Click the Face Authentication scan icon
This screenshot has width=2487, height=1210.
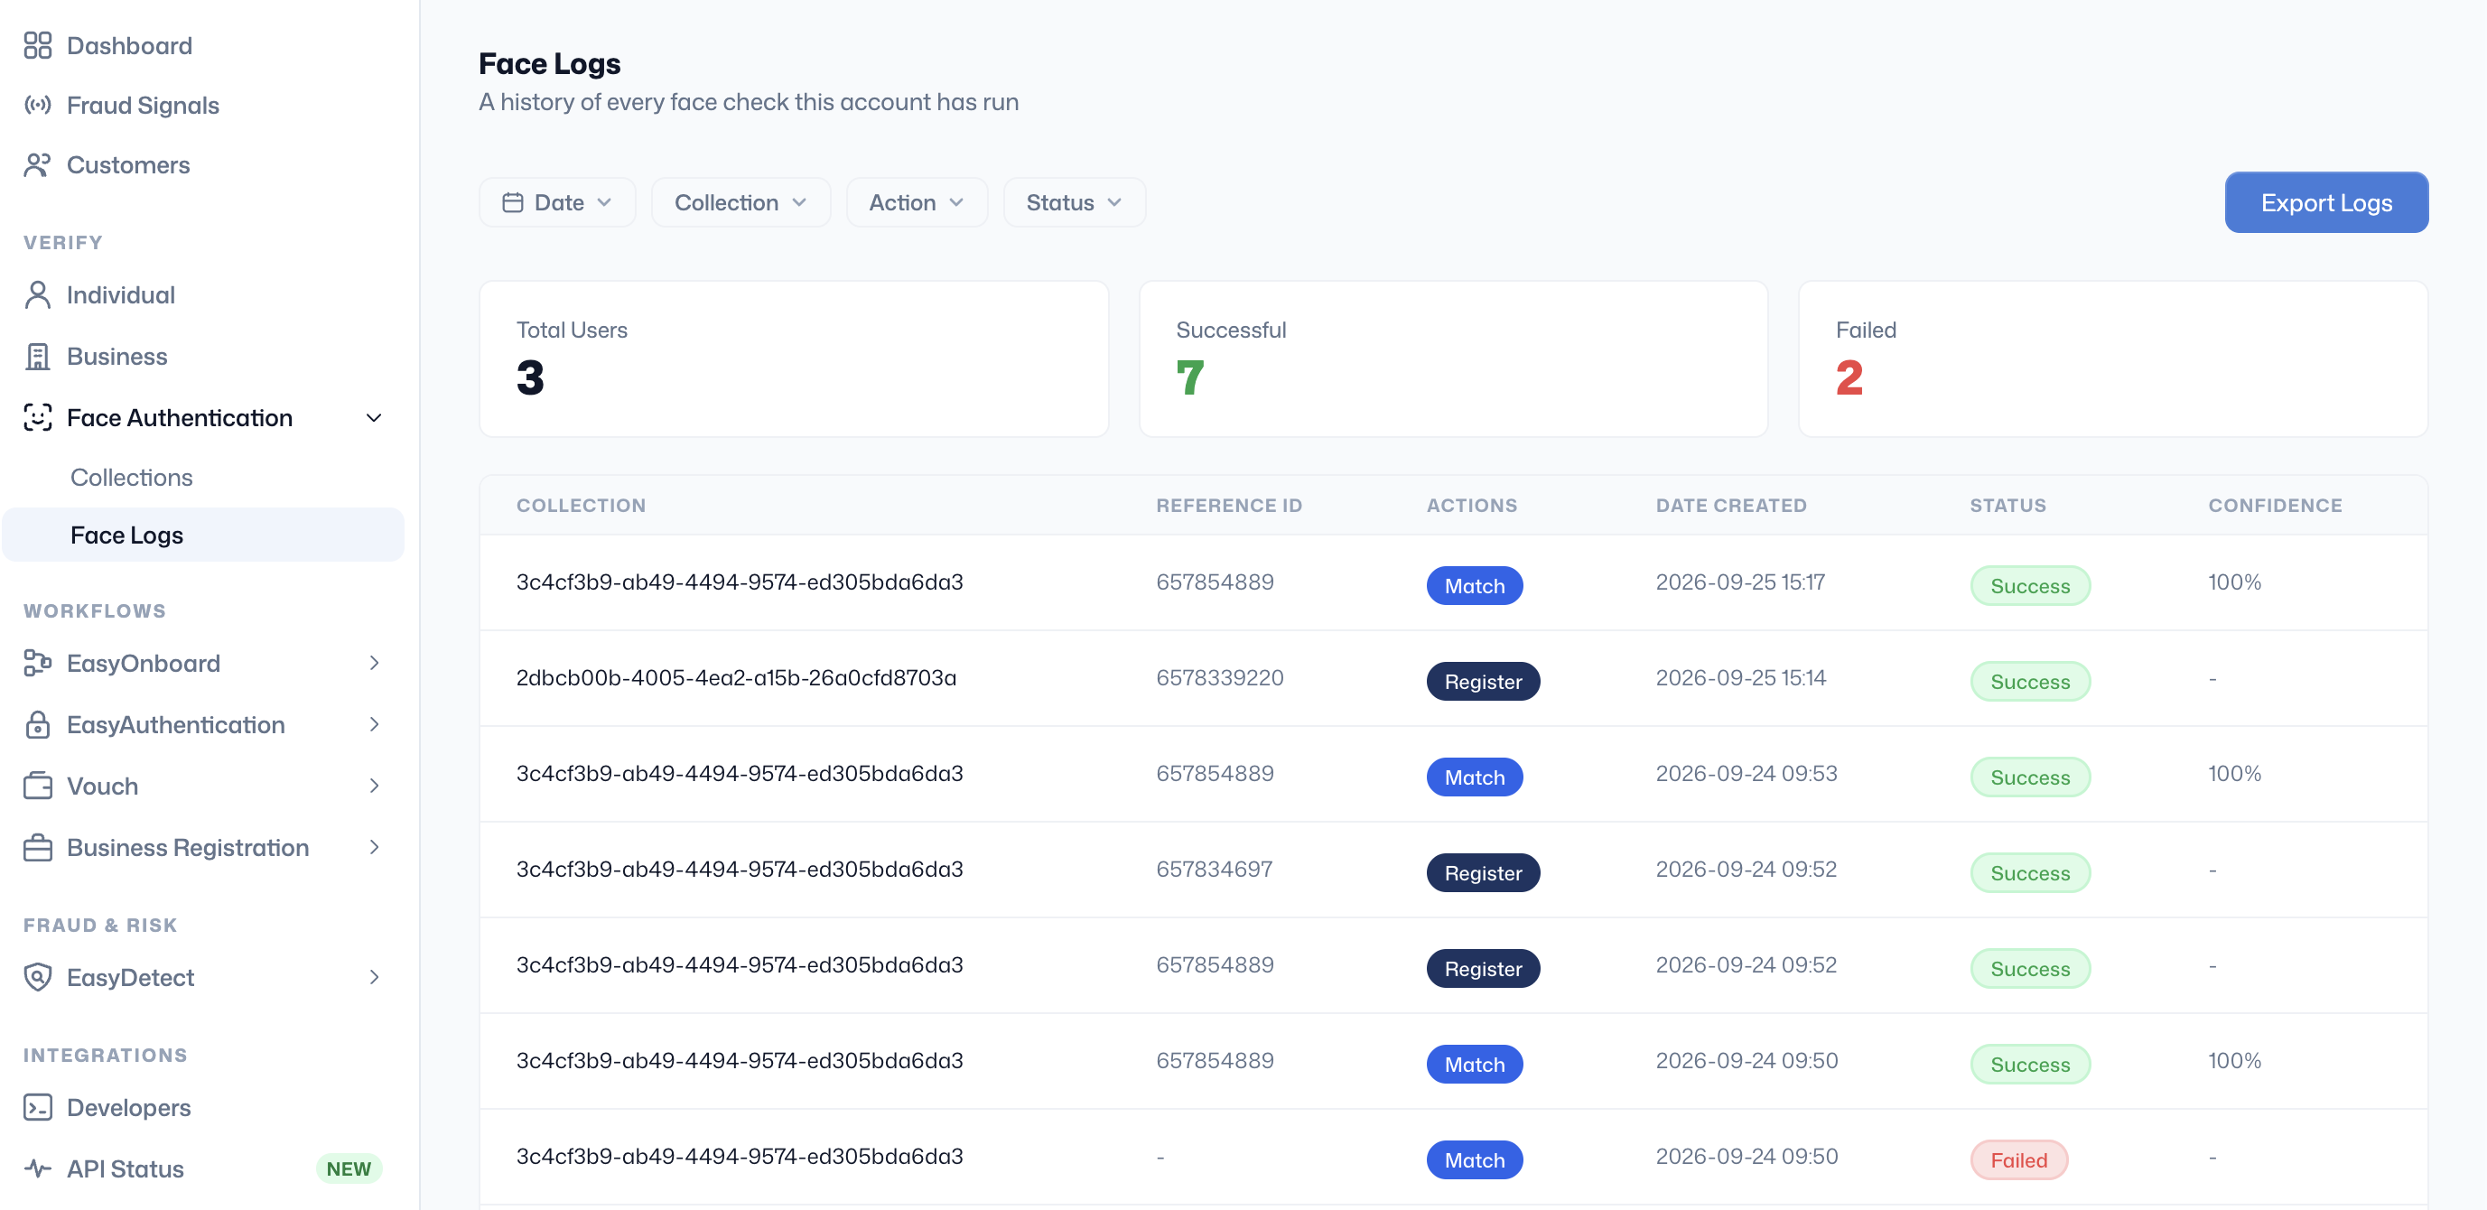38,417
